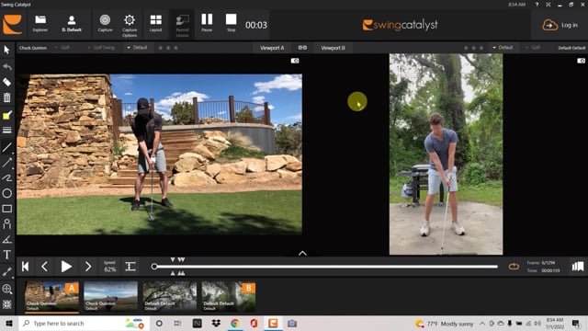Rate Viewport B video with third star

pyautogui.click(x=481, y=48)
